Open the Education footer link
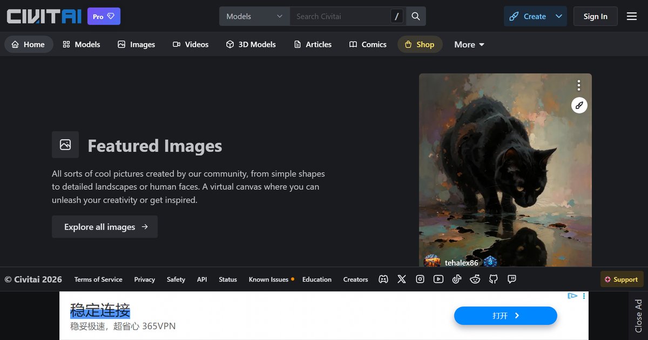Image resolution: width=648 pixels, height=340 pixels. pyautogui.click(x=317, y=279)
